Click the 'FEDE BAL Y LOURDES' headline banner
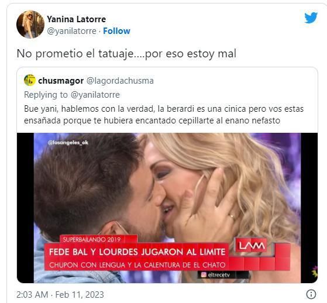Viewport: 327px width, 303px height. click(x=137, y=252)
